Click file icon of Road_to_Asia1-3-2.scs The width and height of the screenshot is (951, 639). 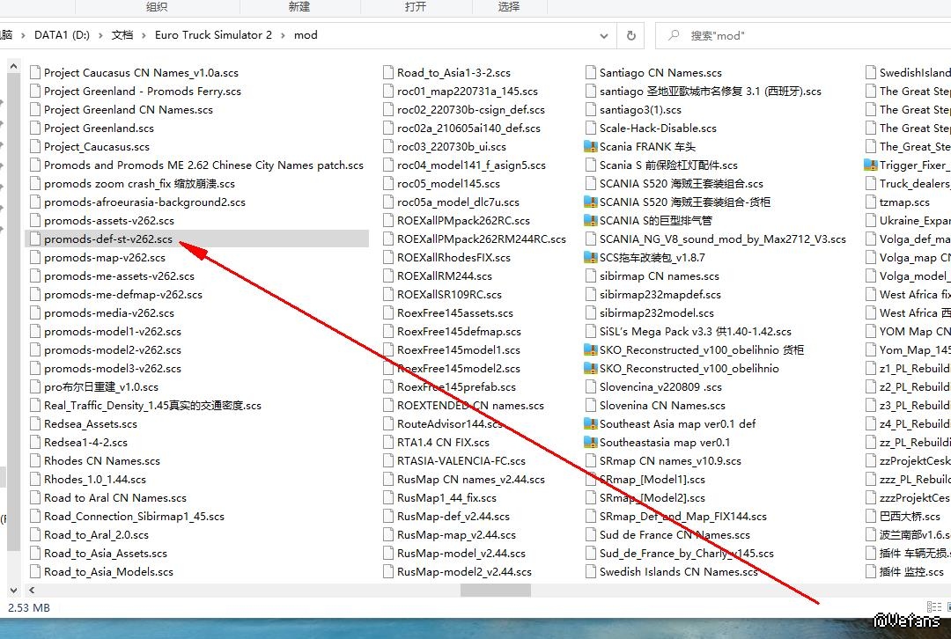[388, 73]
